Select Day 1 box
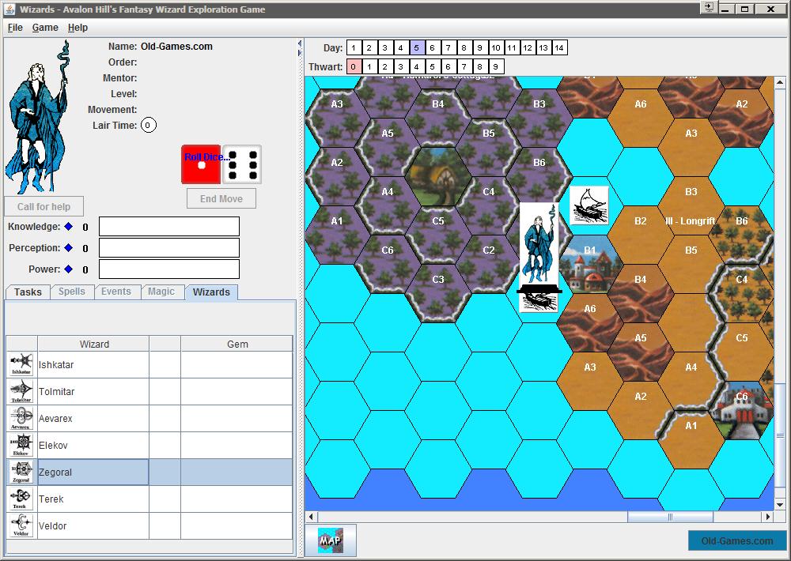Image resolution: width=791 pixels, height=561 pixels. [x=354, y=48]
